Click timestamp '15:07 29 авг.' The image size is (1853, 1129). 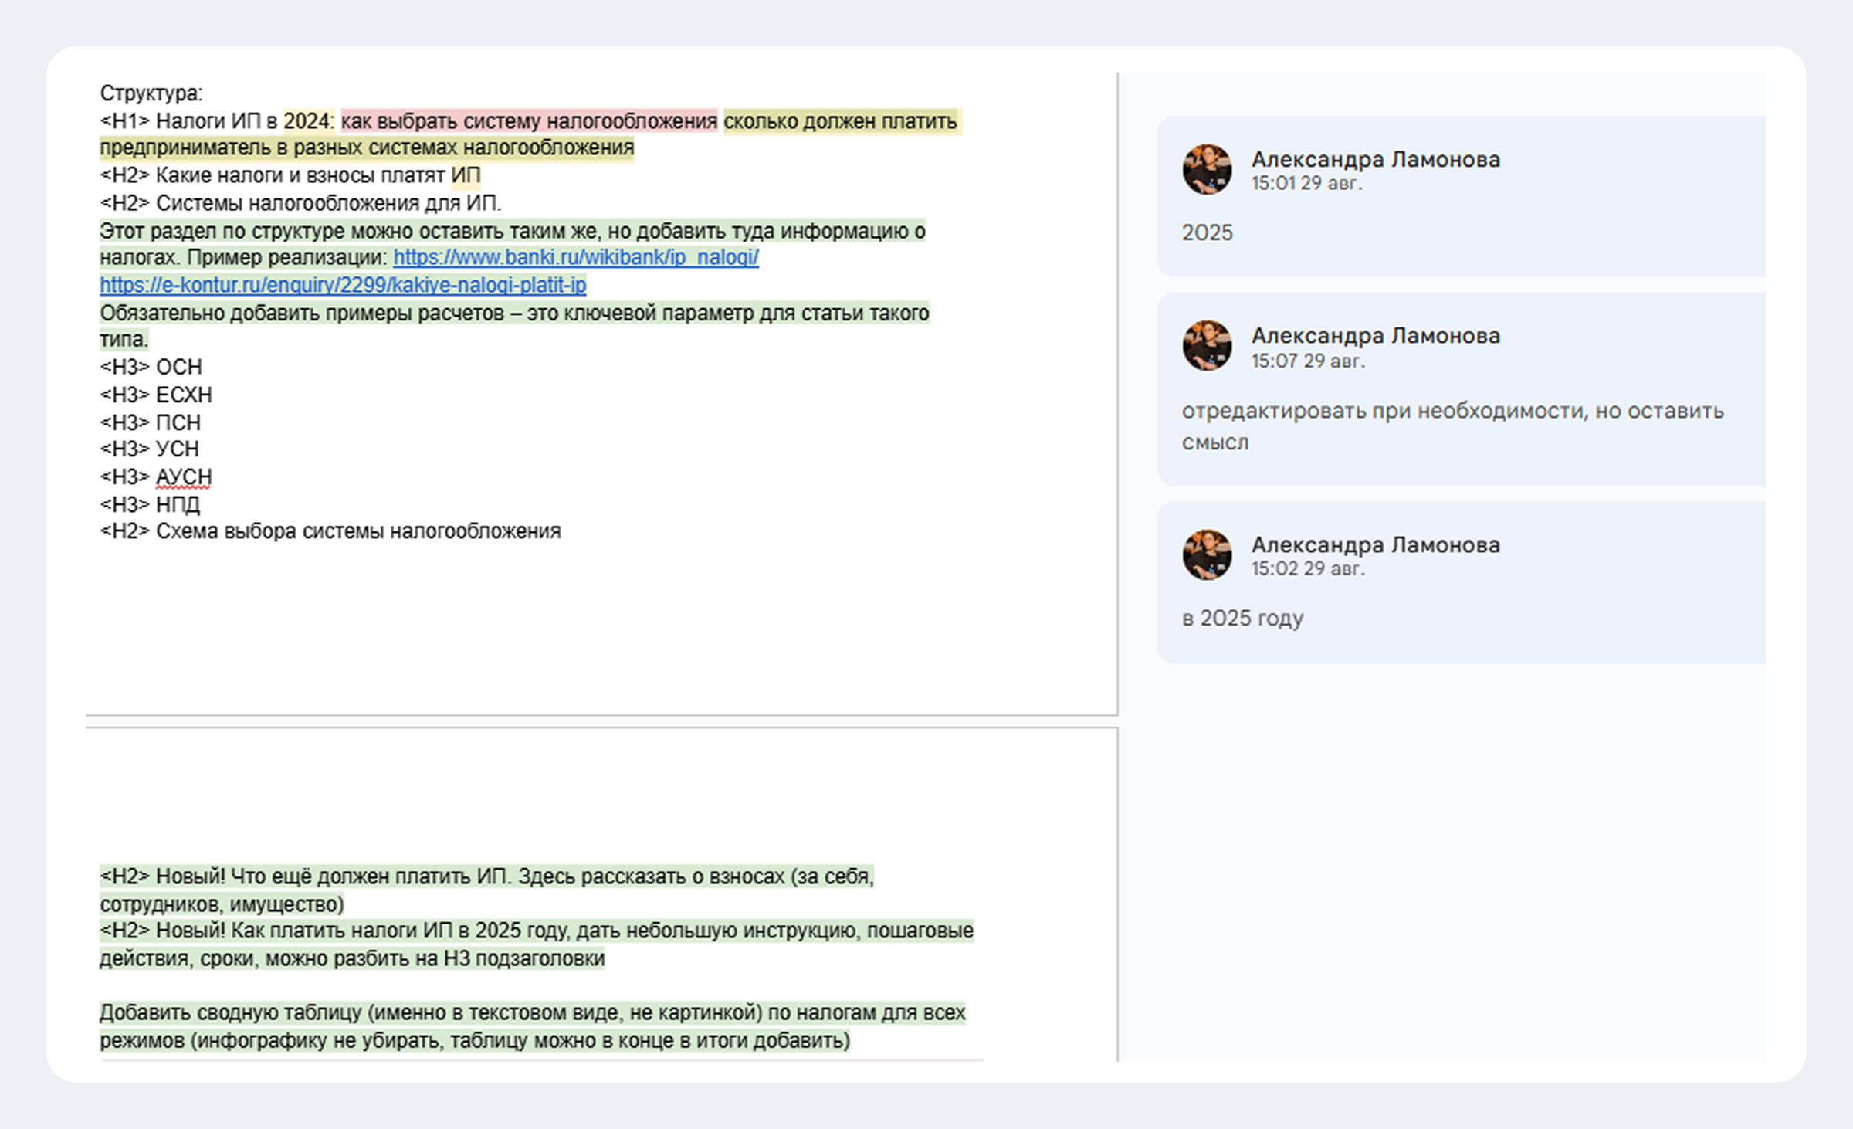[1308, 361]
